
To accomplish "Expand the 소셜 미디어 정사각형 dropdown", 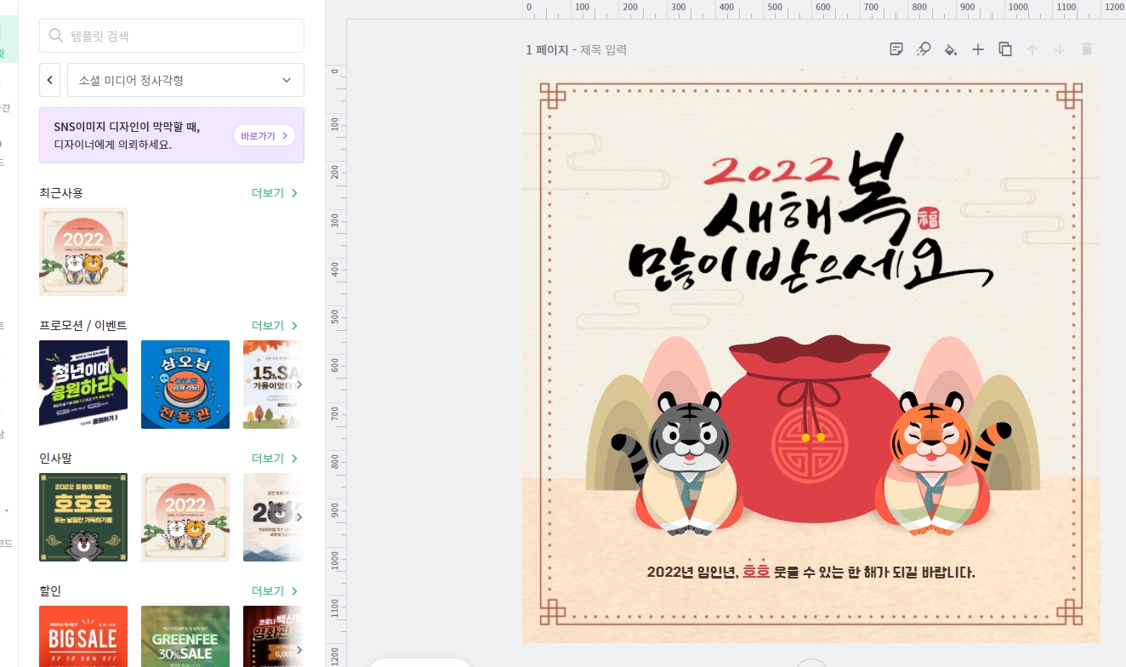I will [185, 80].
